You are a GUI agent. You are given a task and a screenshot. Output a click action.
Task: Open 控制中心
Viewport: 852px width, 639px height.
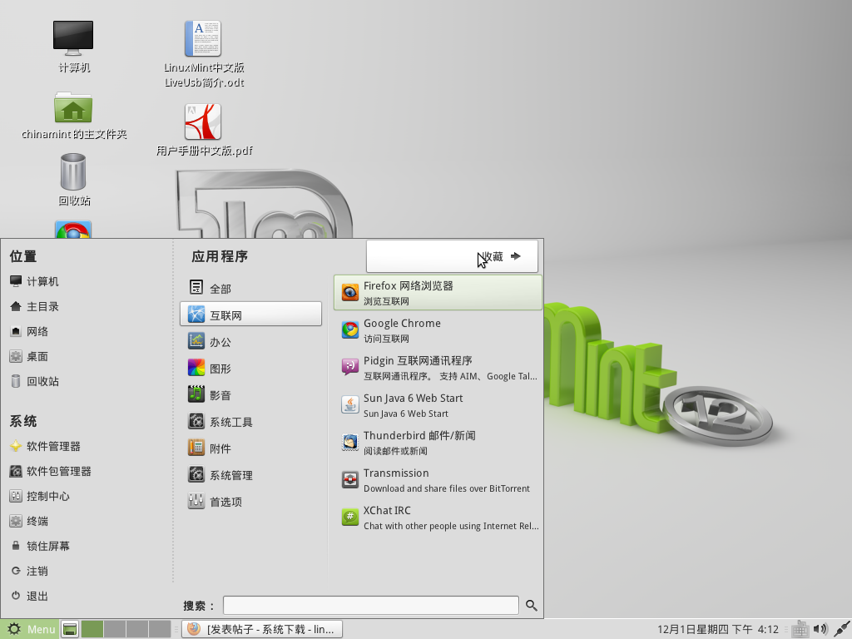click(40, 496)
